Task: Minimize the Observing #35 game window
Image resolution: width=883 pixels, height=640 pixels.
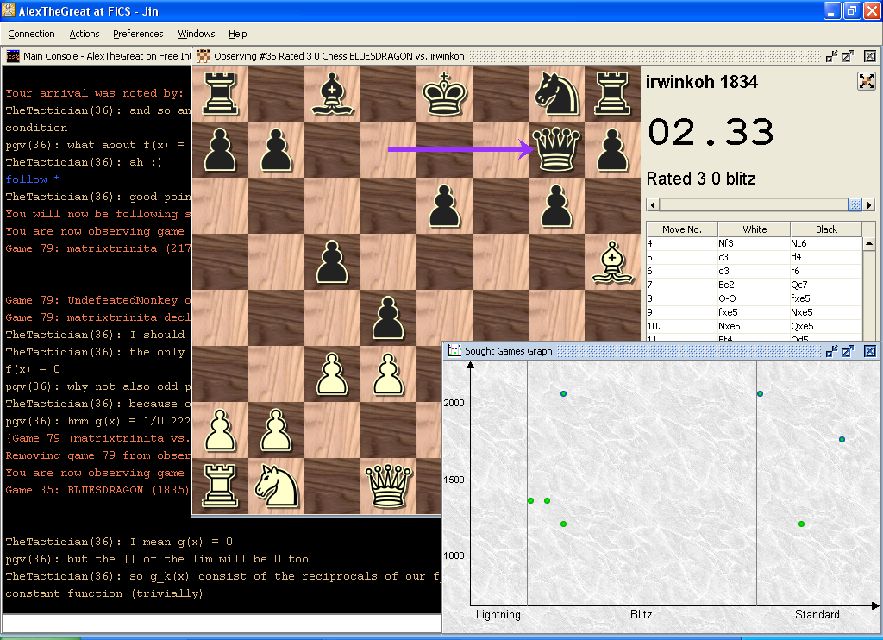Action: coord(831,56)
